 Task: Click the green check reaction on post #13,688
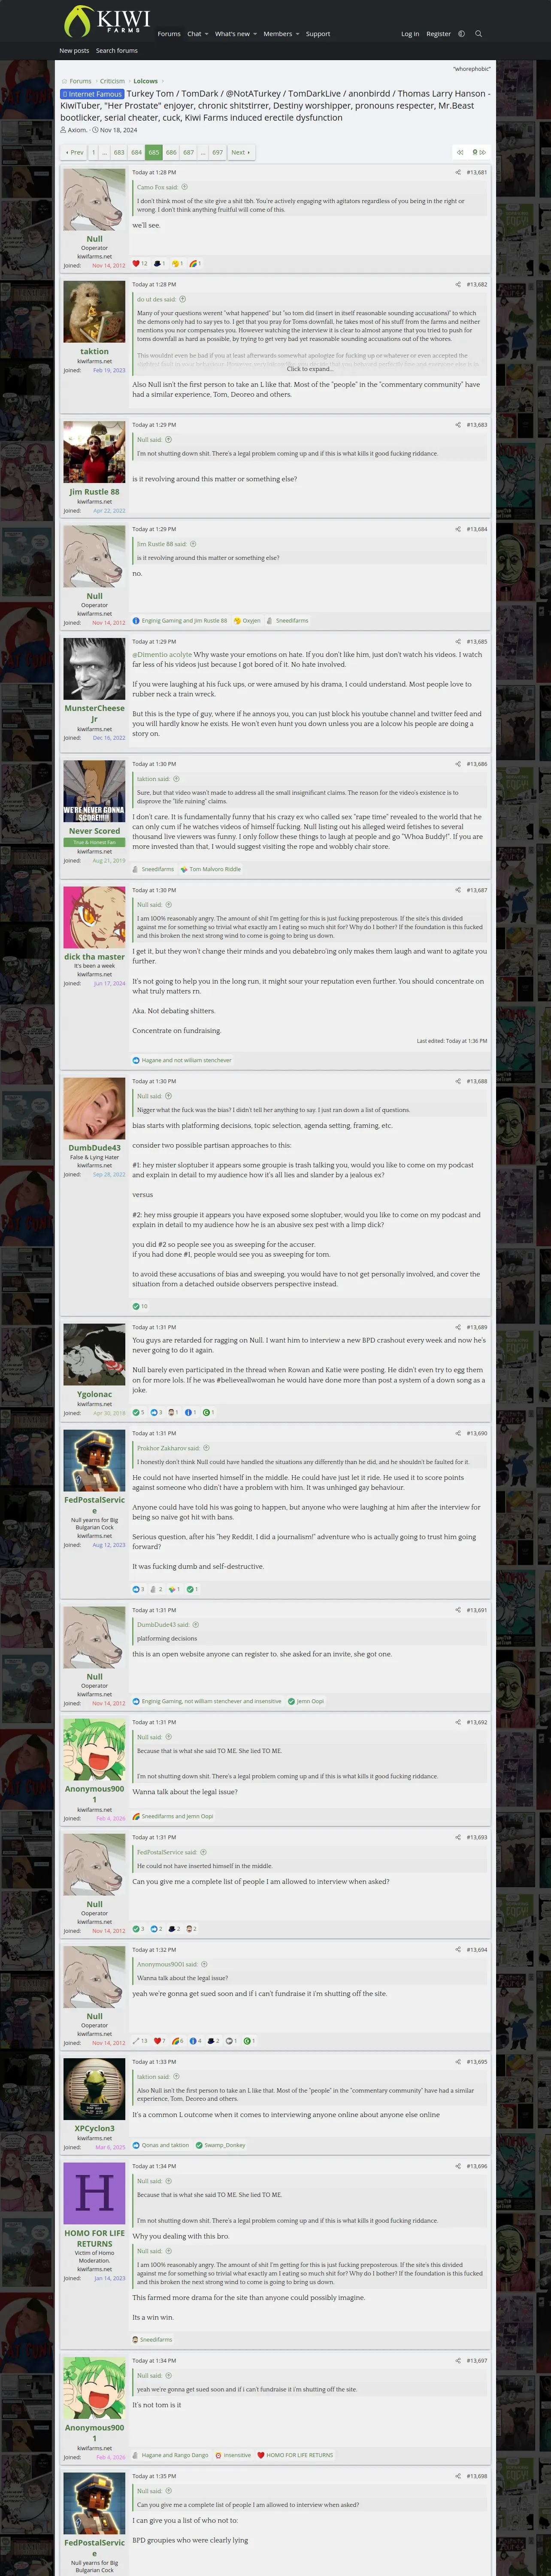click(x=136, y=1306)
